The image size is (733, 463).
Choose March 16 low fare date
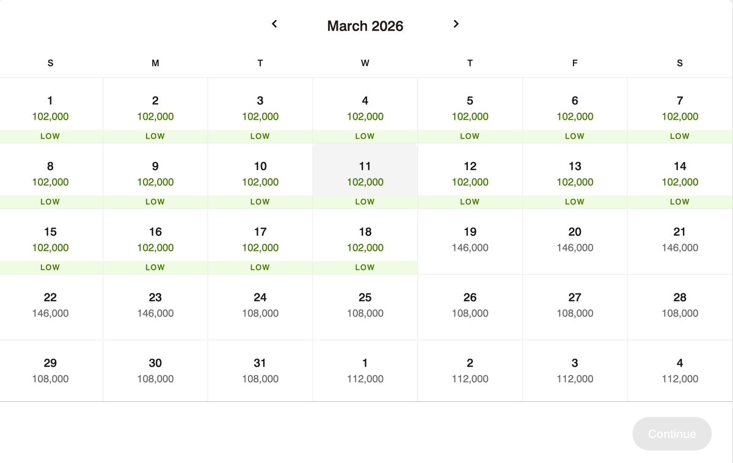[155, 240]
